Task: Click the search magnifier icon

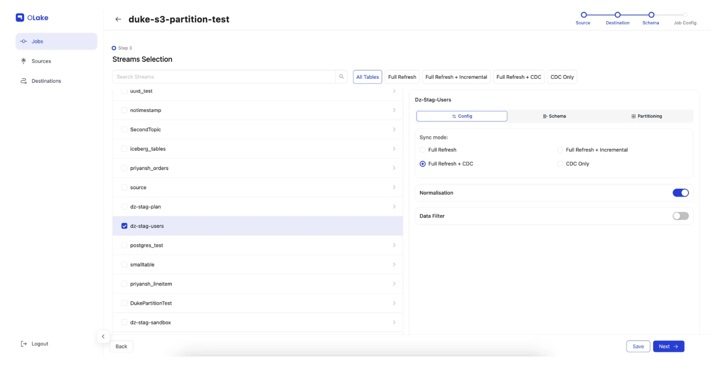Action: (x=341, y=77)
